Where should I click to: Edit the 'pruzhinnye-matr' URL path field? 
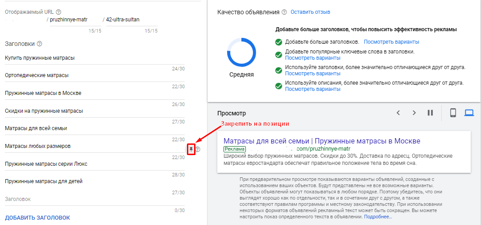(75, 20)
